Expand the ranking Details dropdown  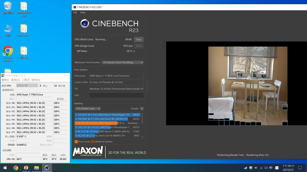point(142,109)
